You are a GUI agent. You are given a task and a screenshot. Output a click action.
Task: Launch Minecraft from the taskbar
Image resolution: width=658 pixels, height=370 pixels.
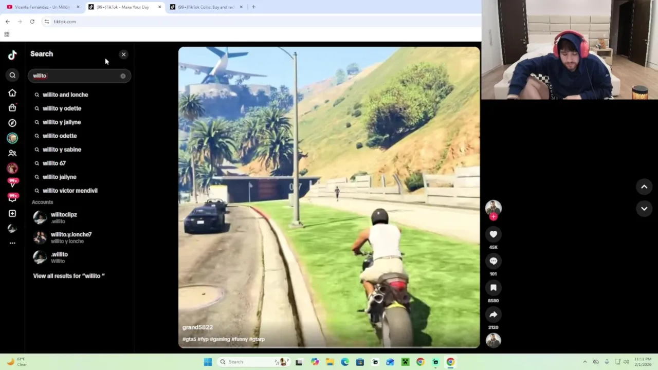click(405, 362)
